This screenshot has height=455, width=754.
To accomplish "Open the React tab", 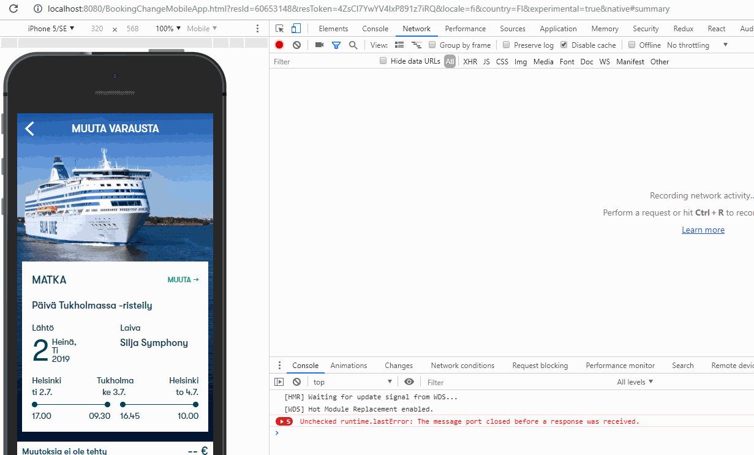I will coord(716,29).
